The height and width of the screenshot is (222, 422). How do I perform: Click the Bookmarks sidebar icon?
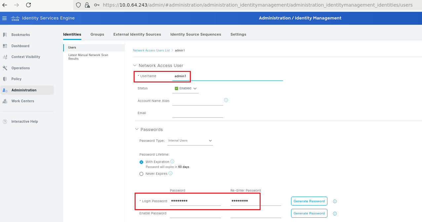[x=5, y=35]
